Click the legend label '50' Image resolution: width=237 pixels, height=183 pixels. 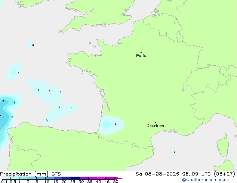[116, 182]
